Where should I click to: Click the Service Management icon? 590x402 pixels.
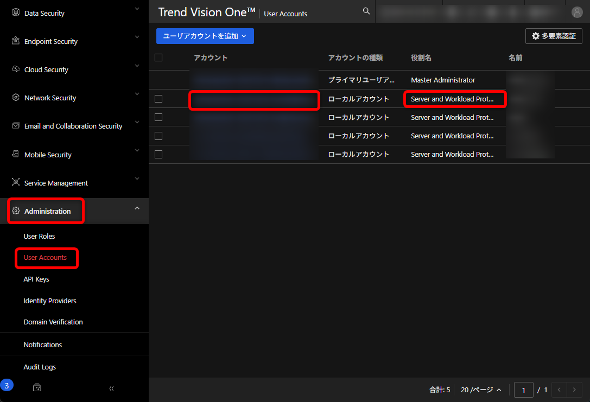[x=15, y=182]
